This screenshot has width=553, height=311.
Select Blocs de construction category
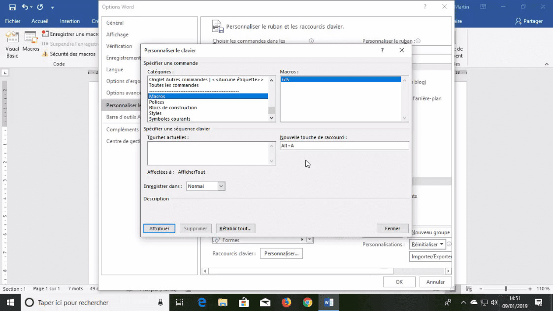[208, 108]
